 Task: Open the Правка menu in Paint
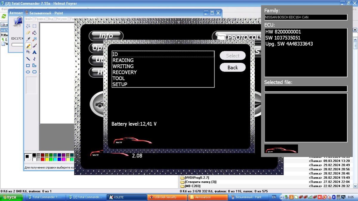pos(40,19)
